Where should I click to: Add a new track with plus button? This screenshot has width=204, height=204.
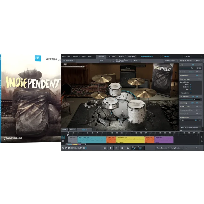(94, 130)
